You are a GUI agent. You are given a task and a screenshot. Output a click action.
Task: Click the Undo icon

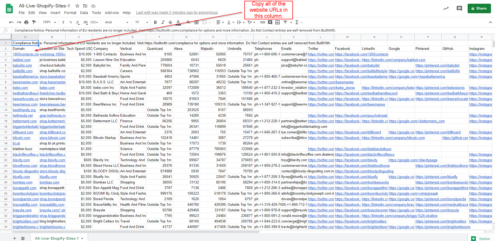11,22
